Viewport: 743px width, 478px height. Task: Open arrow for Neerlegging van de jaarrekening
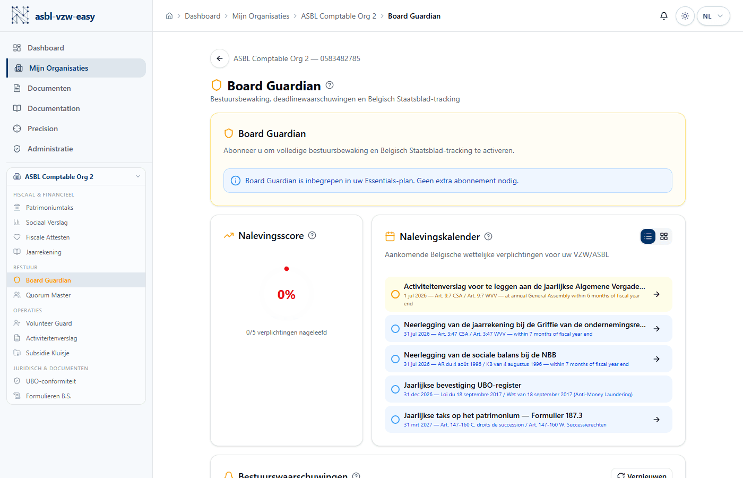[656, 329]
